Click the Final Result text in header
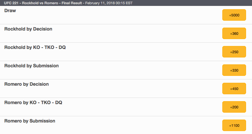Screen dimensions: 252x134 click(x=72, y=3)
